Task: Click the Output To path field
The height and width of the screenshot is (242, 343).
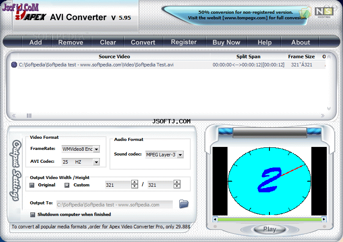Action: 115,205
